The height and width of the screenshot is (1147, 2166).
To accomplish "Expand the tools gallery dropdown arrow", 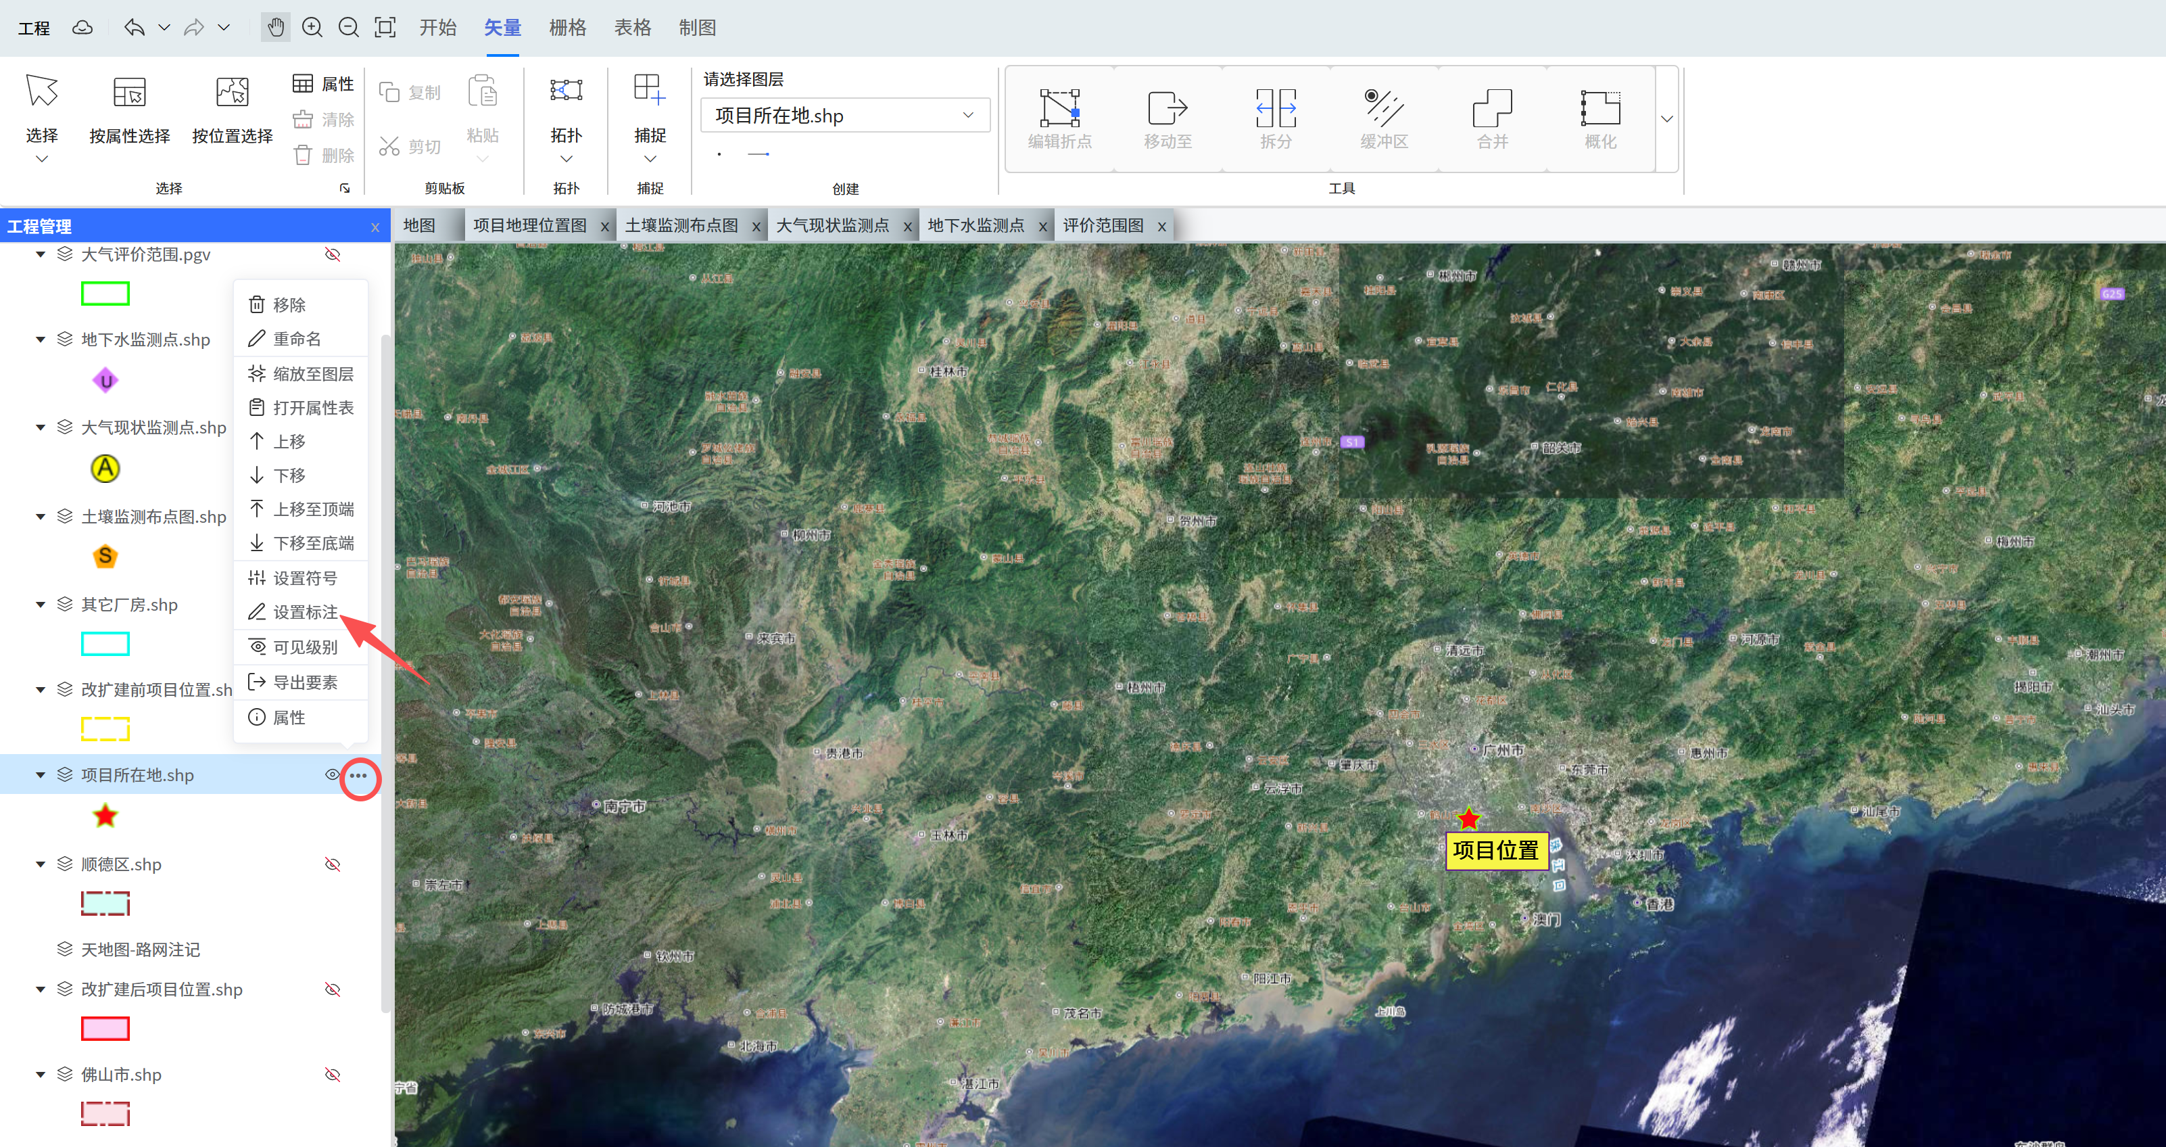I will [x=1666, y=120].
